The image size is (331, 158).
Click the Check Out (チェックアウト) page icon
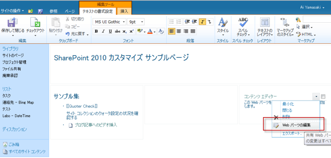click(35, 22)
